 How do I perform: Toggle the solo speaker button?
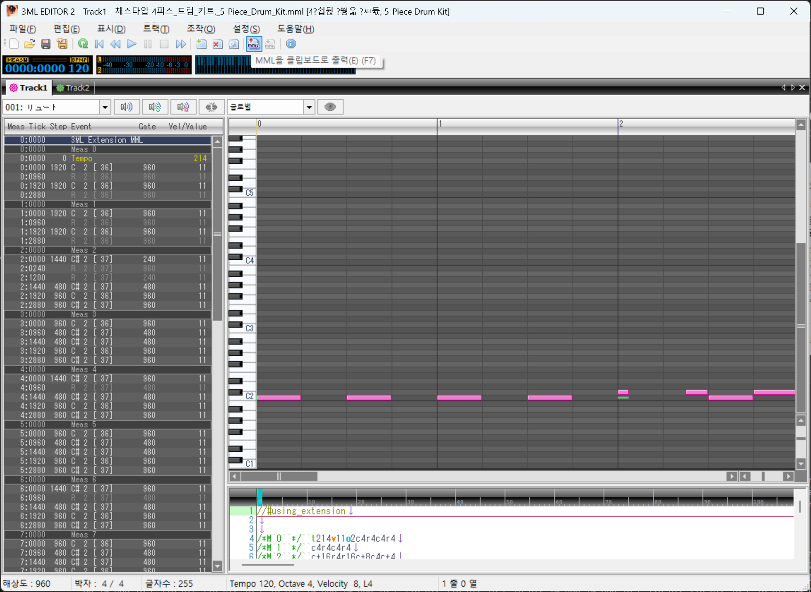pos(155,107)
